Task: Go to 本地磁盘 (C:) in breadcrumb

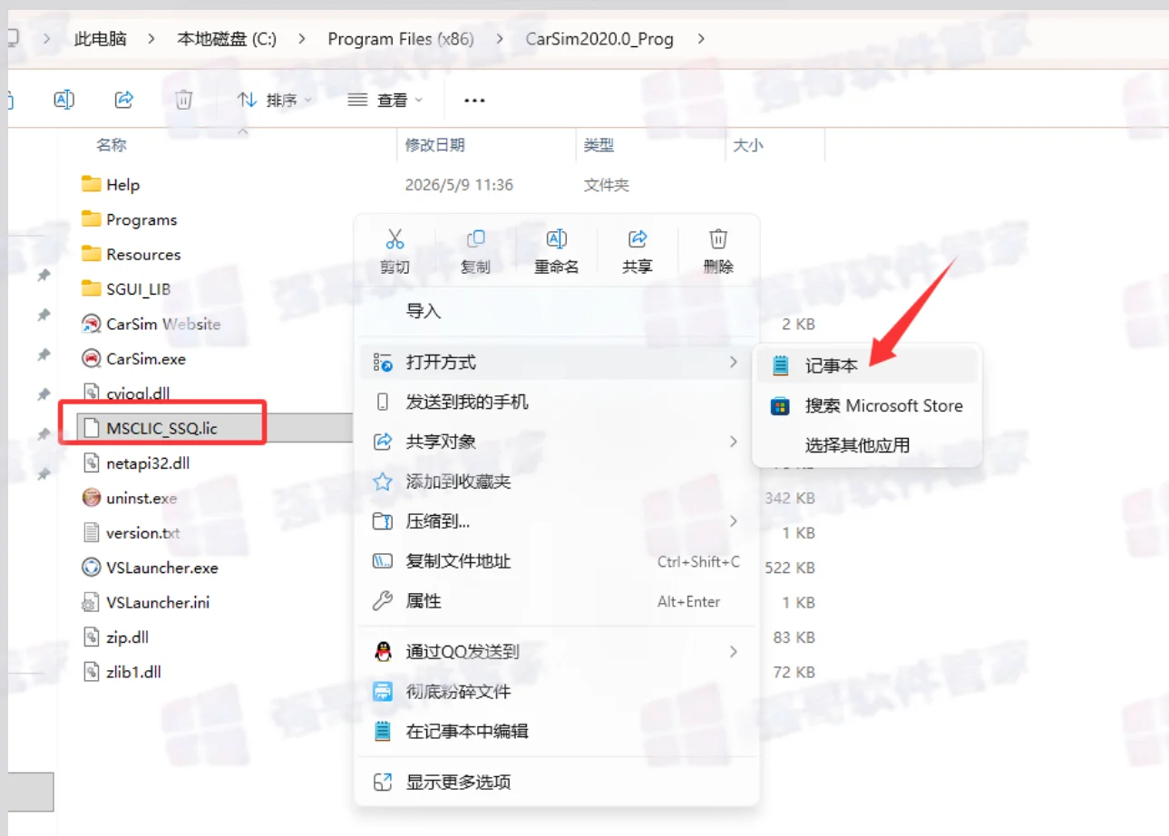Action: (x=227, y=39)
